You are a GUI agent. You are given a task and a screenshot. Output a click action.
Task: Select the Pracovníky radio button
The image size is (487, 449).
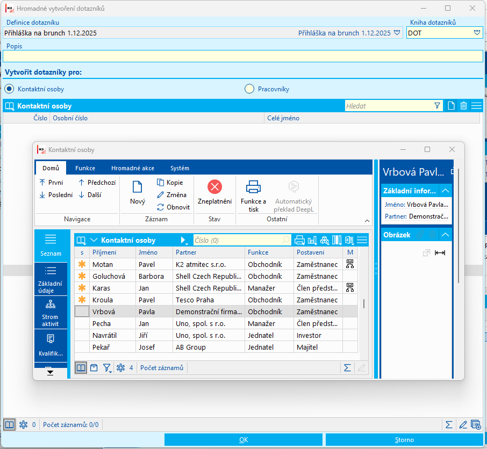[249, 89]
